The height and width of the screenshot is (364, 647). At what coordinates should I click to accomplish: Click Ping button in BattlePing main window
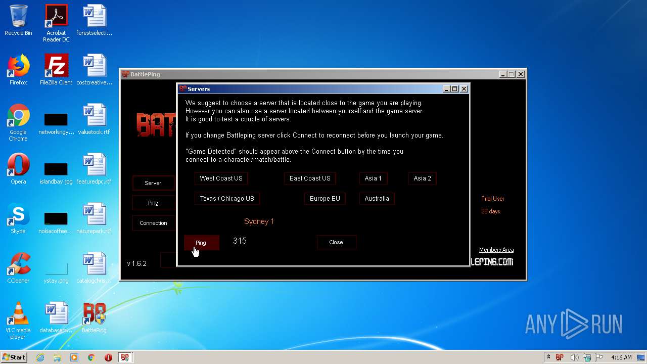(x=153, y=203)
